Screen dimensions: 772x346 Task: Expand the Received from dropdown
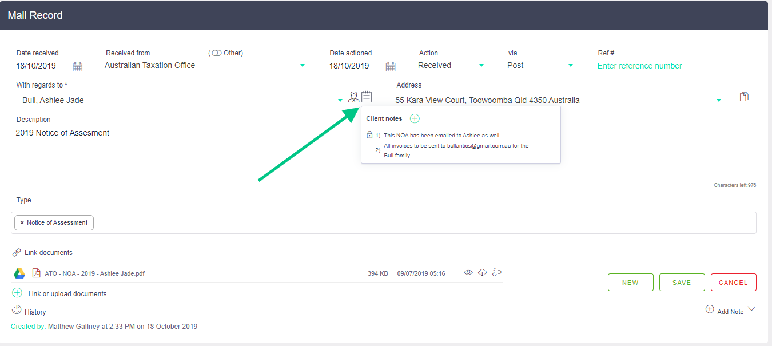[x=303, y=66]
